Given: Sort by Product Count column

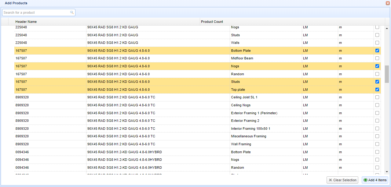Looking at the screenshot, I should 212,22.
